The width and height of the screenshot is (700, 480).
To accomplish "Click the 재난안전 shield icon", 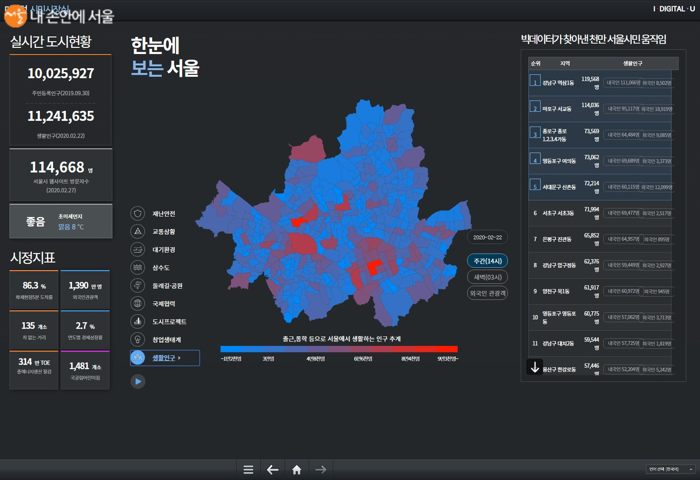I will 138,214.
